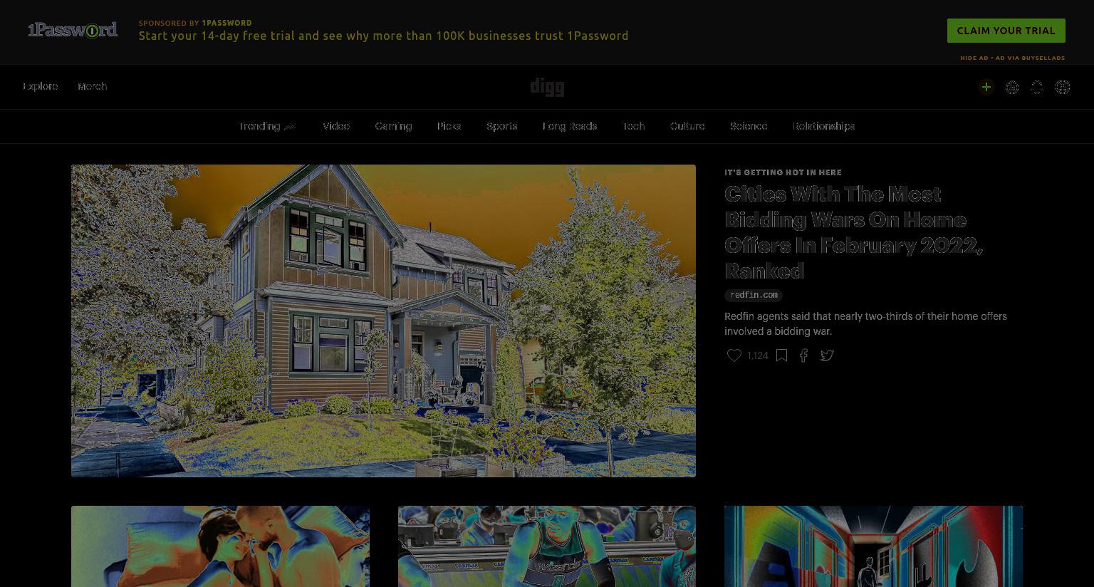Click the Redfin agents article description text
This screenshot has height=587, width=1094.
pos(865,323)
